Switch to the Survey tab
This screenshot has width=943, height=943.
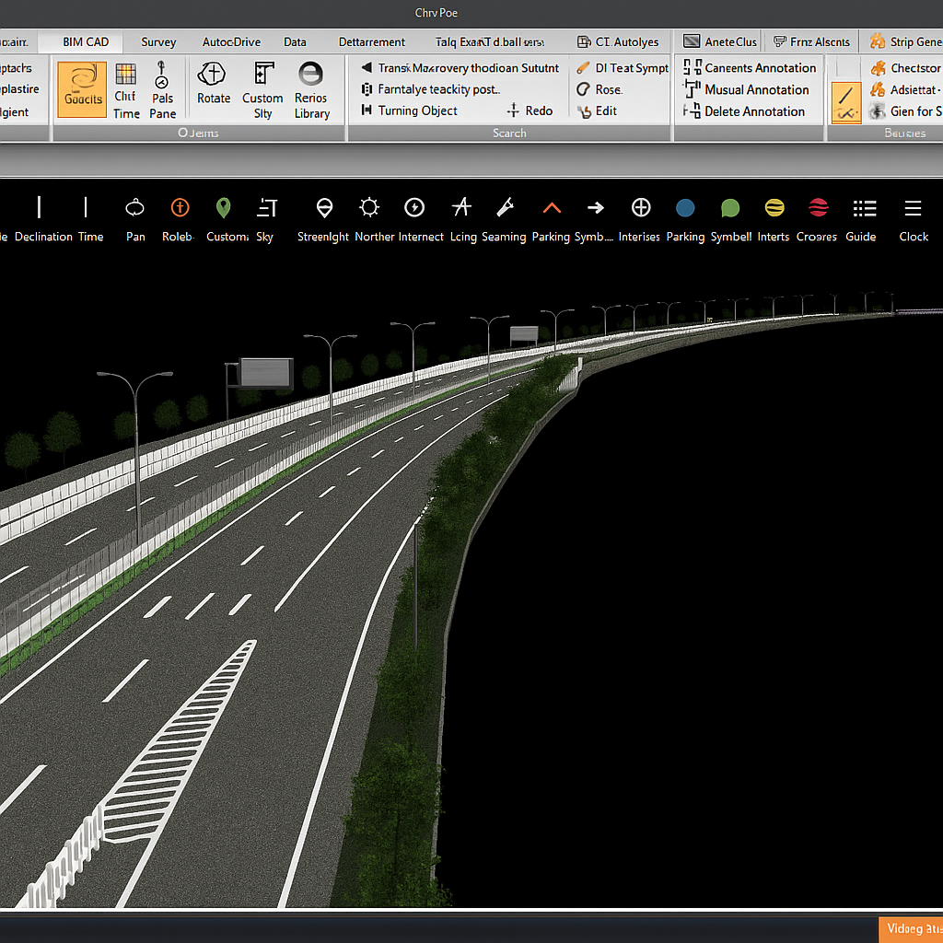(x=158, y=42)
